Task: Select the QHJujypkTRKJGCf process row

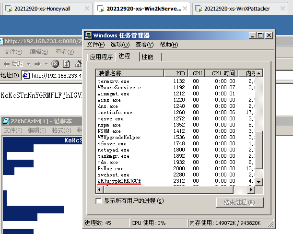Action: click(176, 181)
